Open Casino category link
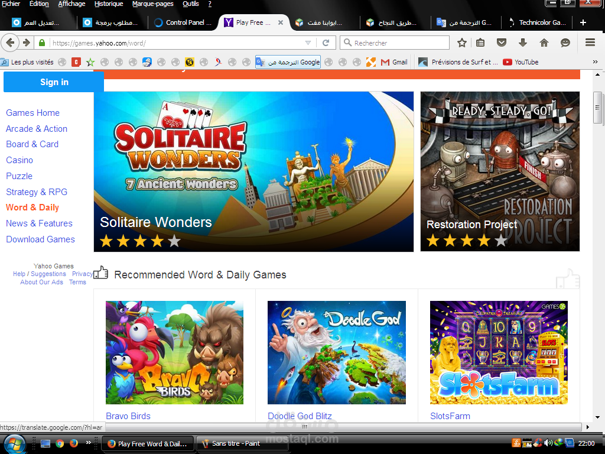 pyautogui.click(x=19, y=160)
